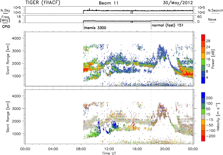This screenshot has height=155, width=223.
Task: Click the grey velocity swatch between -15 and 15
Action: coord(203,117)
